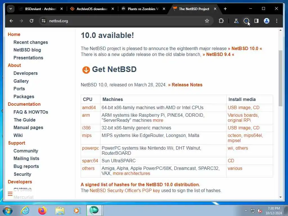Open the amd64 CPU link
Screen dimensions: 288x216
click(x=89, y=108)
